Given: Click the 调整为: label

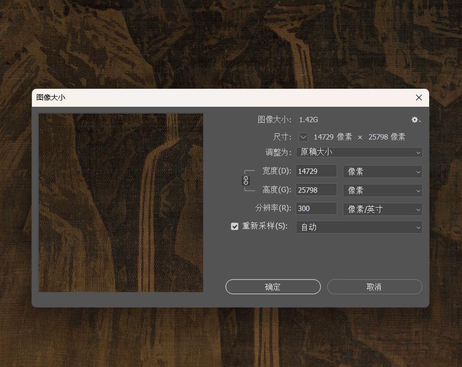Looking at the screenshot, I should coord(278,152).
